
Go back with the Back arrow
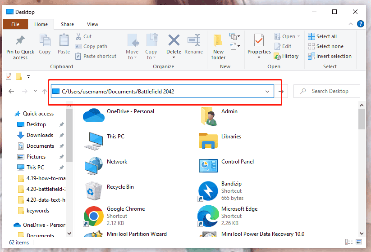click(11, 91)
